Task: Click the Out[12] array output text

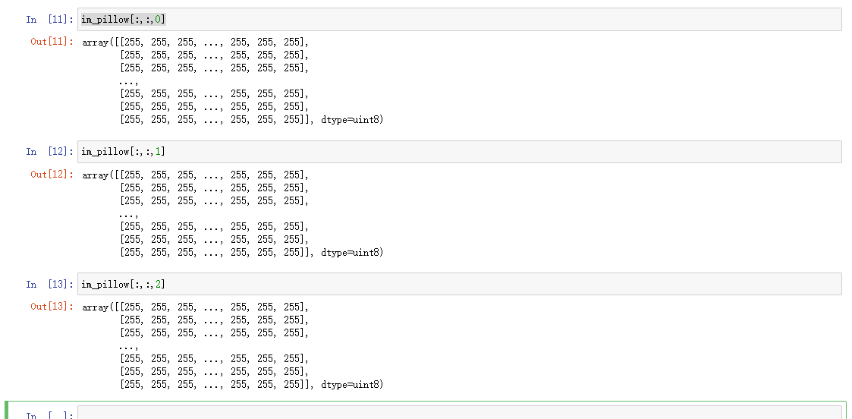Action: click(233, 213)
